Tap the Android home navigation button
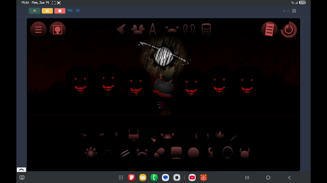The height and width of the screenshot is (183, 327). coord(268,178)
